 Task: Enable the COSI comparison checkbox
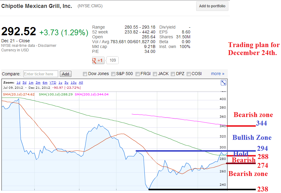point(189,74)
